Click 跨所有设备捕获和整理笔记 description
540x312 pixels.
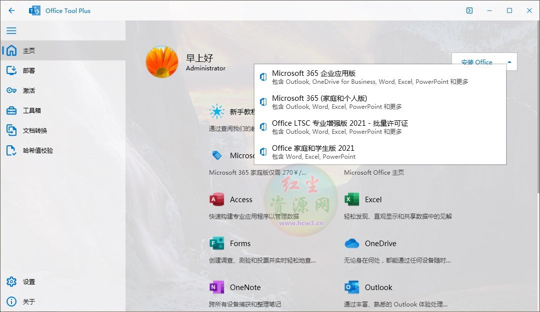coord(245,304)
